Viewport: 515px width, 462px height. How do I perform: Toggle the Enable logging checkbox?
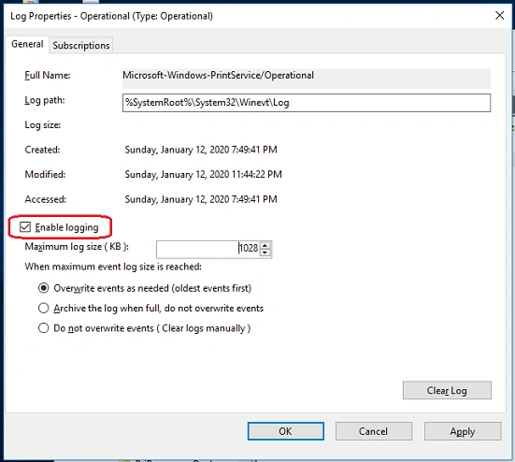[25, 227]
